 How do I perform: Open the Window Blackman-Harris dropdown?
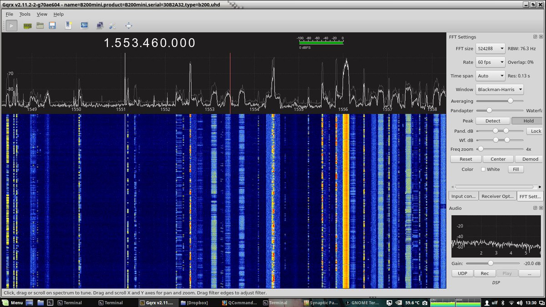pos(500,90)
